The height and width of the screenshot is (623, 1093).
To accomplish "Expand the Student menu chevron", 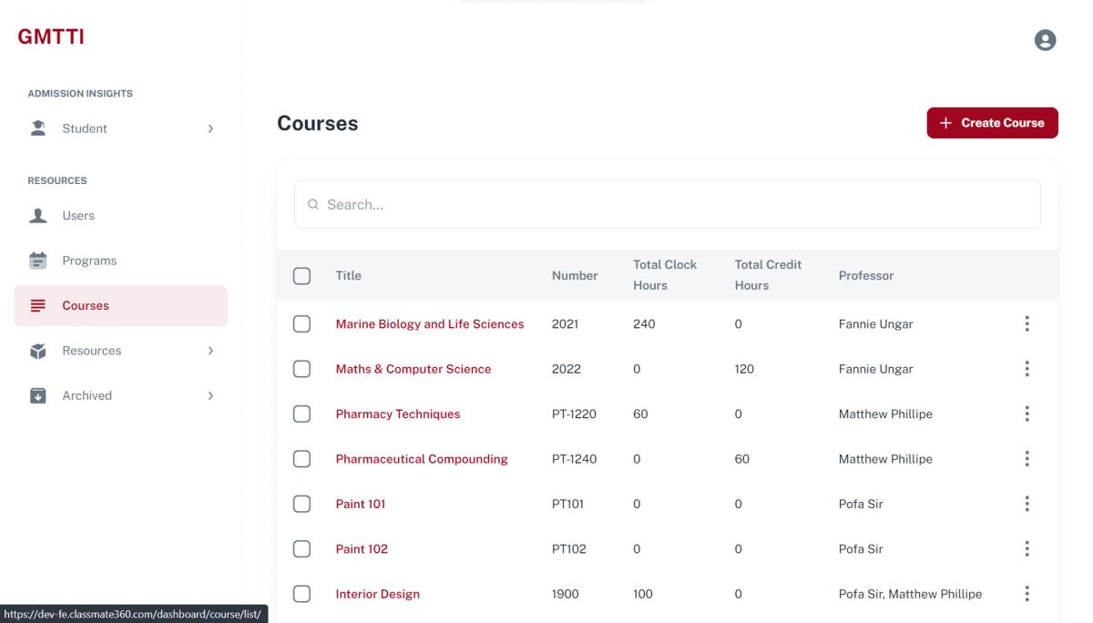I will pyautogui.click(x=210, y=129).
